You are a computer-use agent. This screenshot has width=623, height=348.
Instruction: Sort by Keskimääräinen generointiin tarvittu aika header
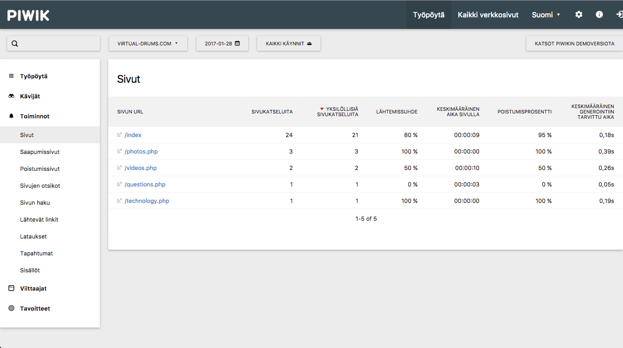593,112
